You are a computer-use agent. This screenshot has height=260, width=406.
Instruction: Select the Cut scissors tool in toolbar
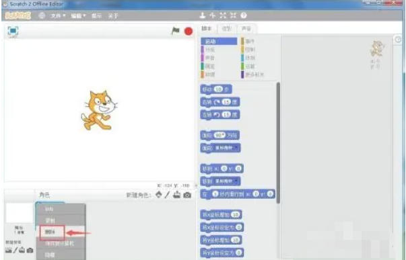pos(213,15)
